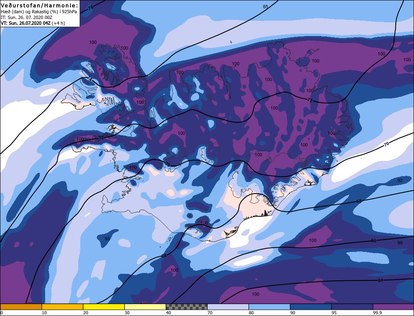Click the pale yellow 30–40 legend swatch
Viewport: 414px width, 316px height.
tap(145, 307)
